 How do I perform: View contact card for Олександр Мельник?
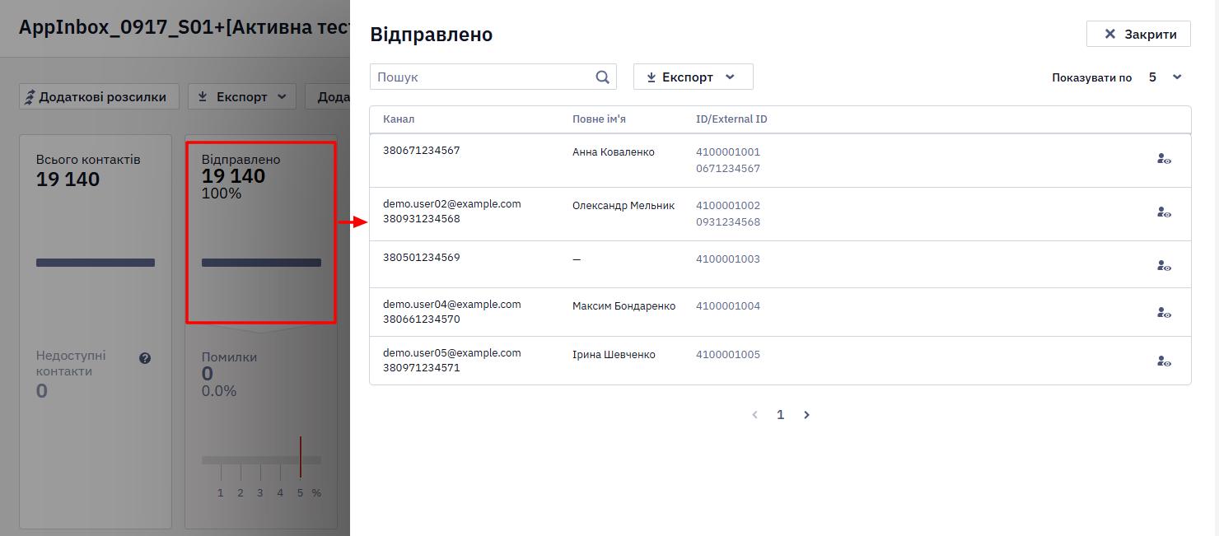click(1164, 212)
